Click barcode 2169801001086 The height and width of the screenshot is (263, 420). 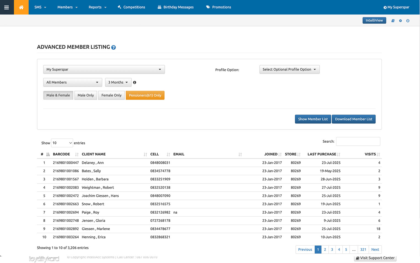66,171
